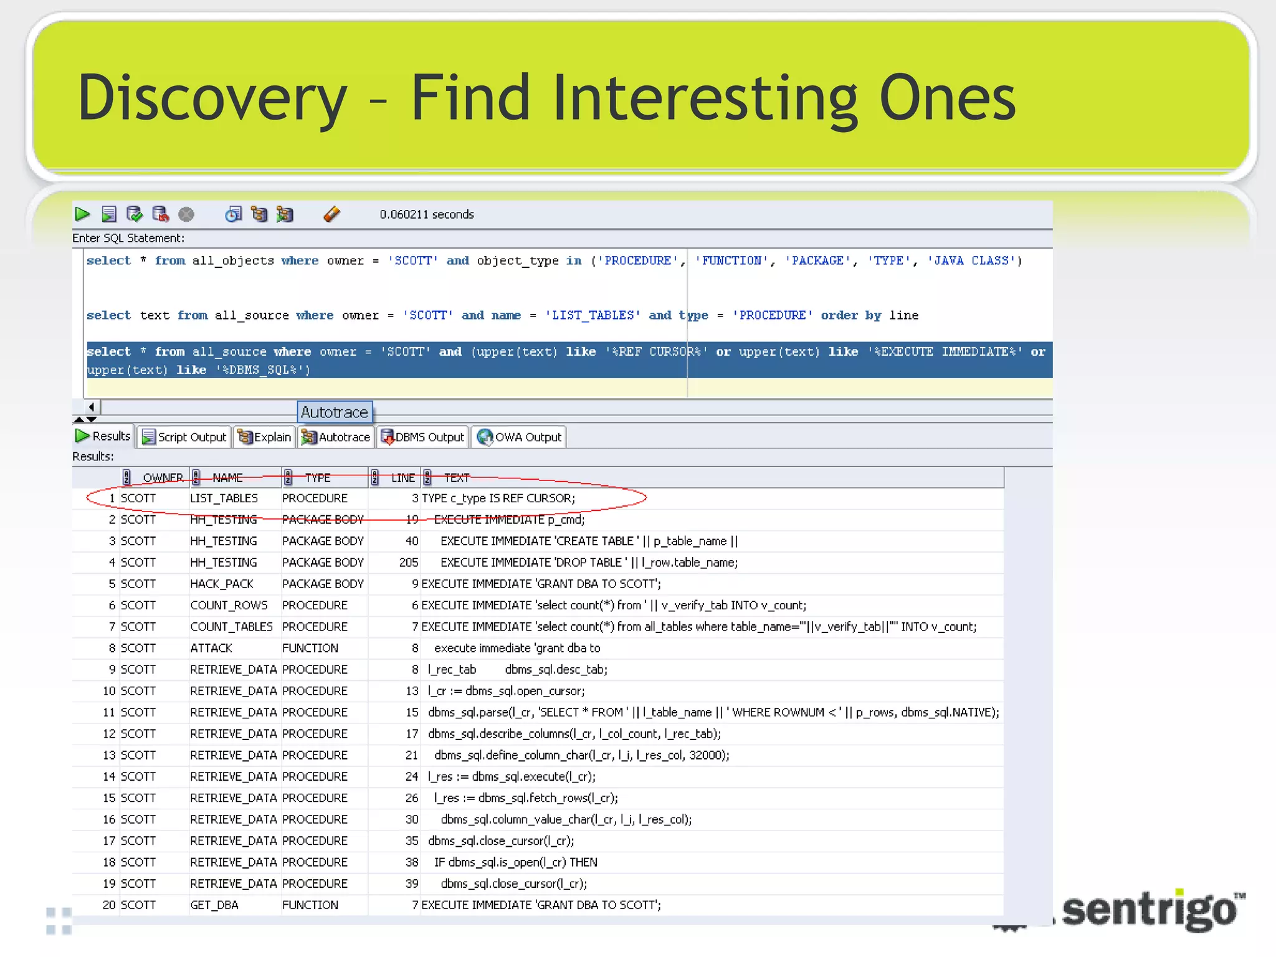
Task: Switch to the Results tab
Action: 103,436
